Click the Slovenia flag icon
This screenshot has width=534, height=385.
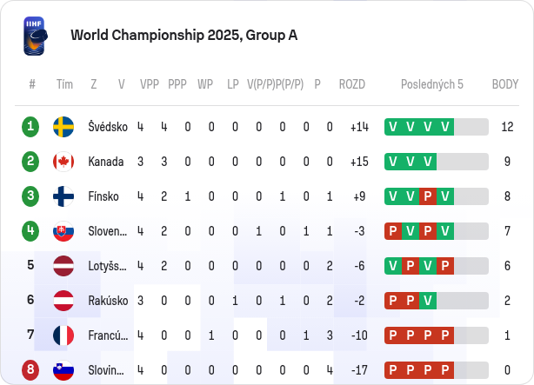63,370
